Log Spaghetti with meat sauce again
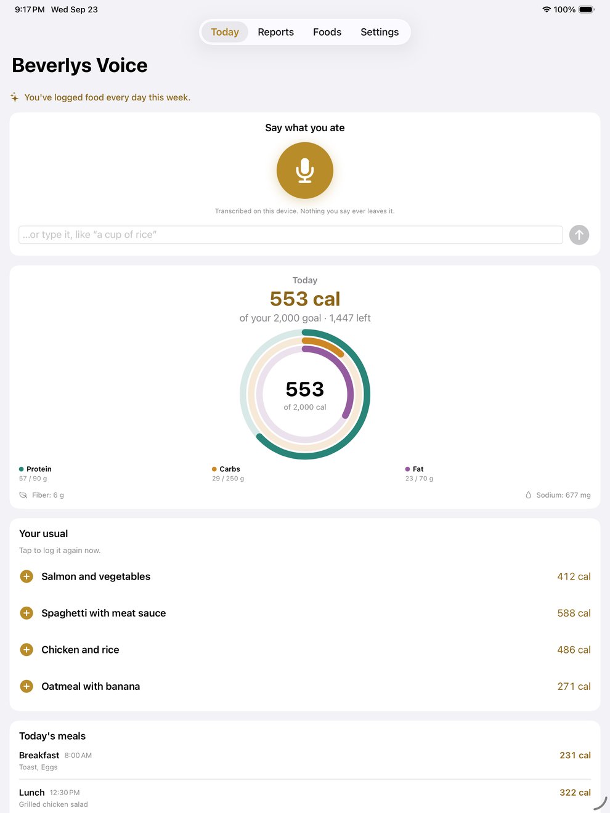The width and height of the screenshot is (610, 813). pos(305,613)
